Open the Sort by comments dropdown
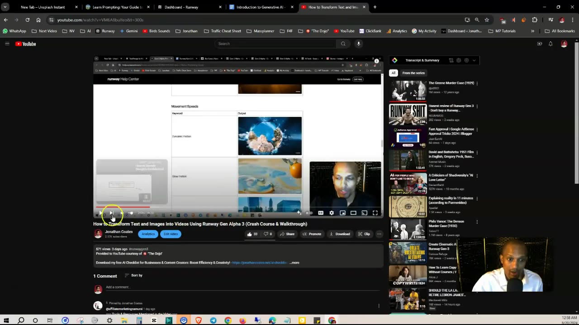This screenshot has width=579, height=325. (133, 275)
